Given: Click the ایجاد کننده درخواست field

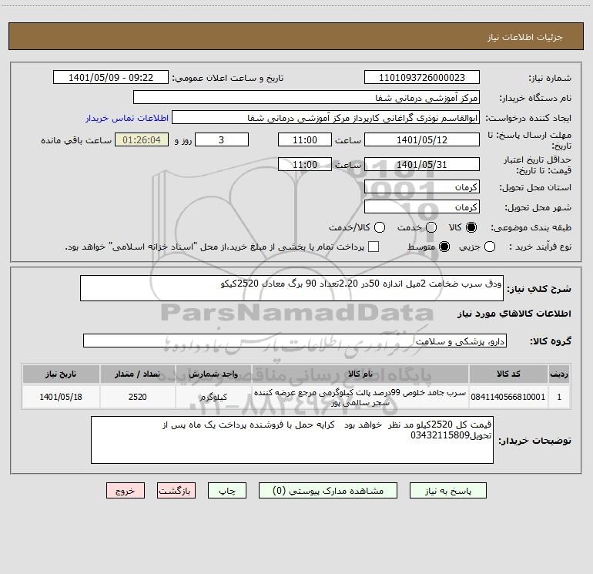Looking at the screenshot, I should (x=326, y=118).
